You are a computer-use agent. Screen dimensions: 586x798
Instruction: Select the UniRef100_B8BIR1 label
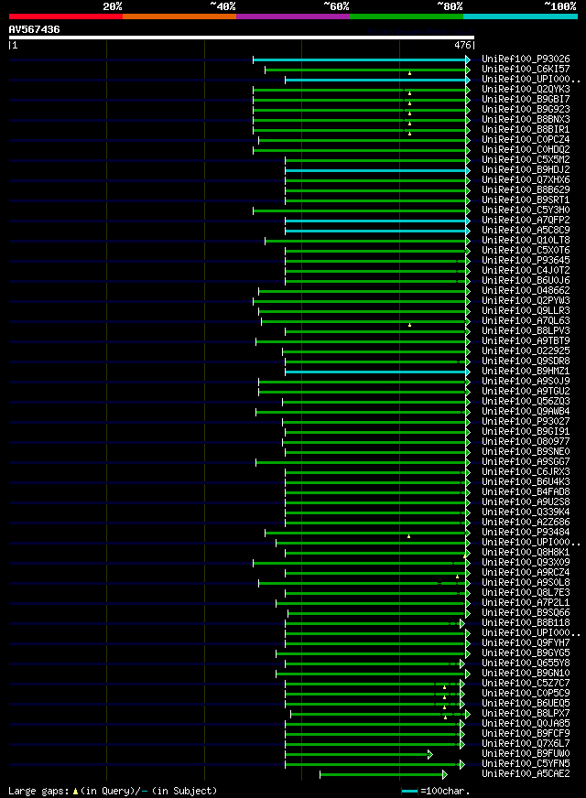(x=526, y=129)
